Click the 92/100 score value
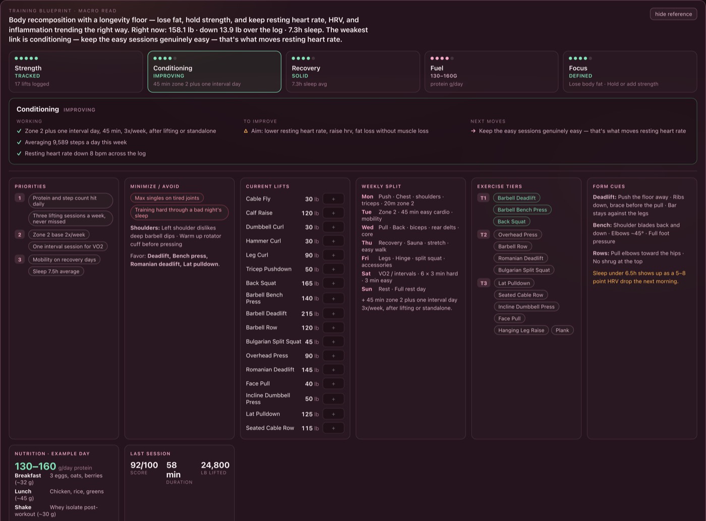Screen dimensions: 706x521 tap(144, 465)
